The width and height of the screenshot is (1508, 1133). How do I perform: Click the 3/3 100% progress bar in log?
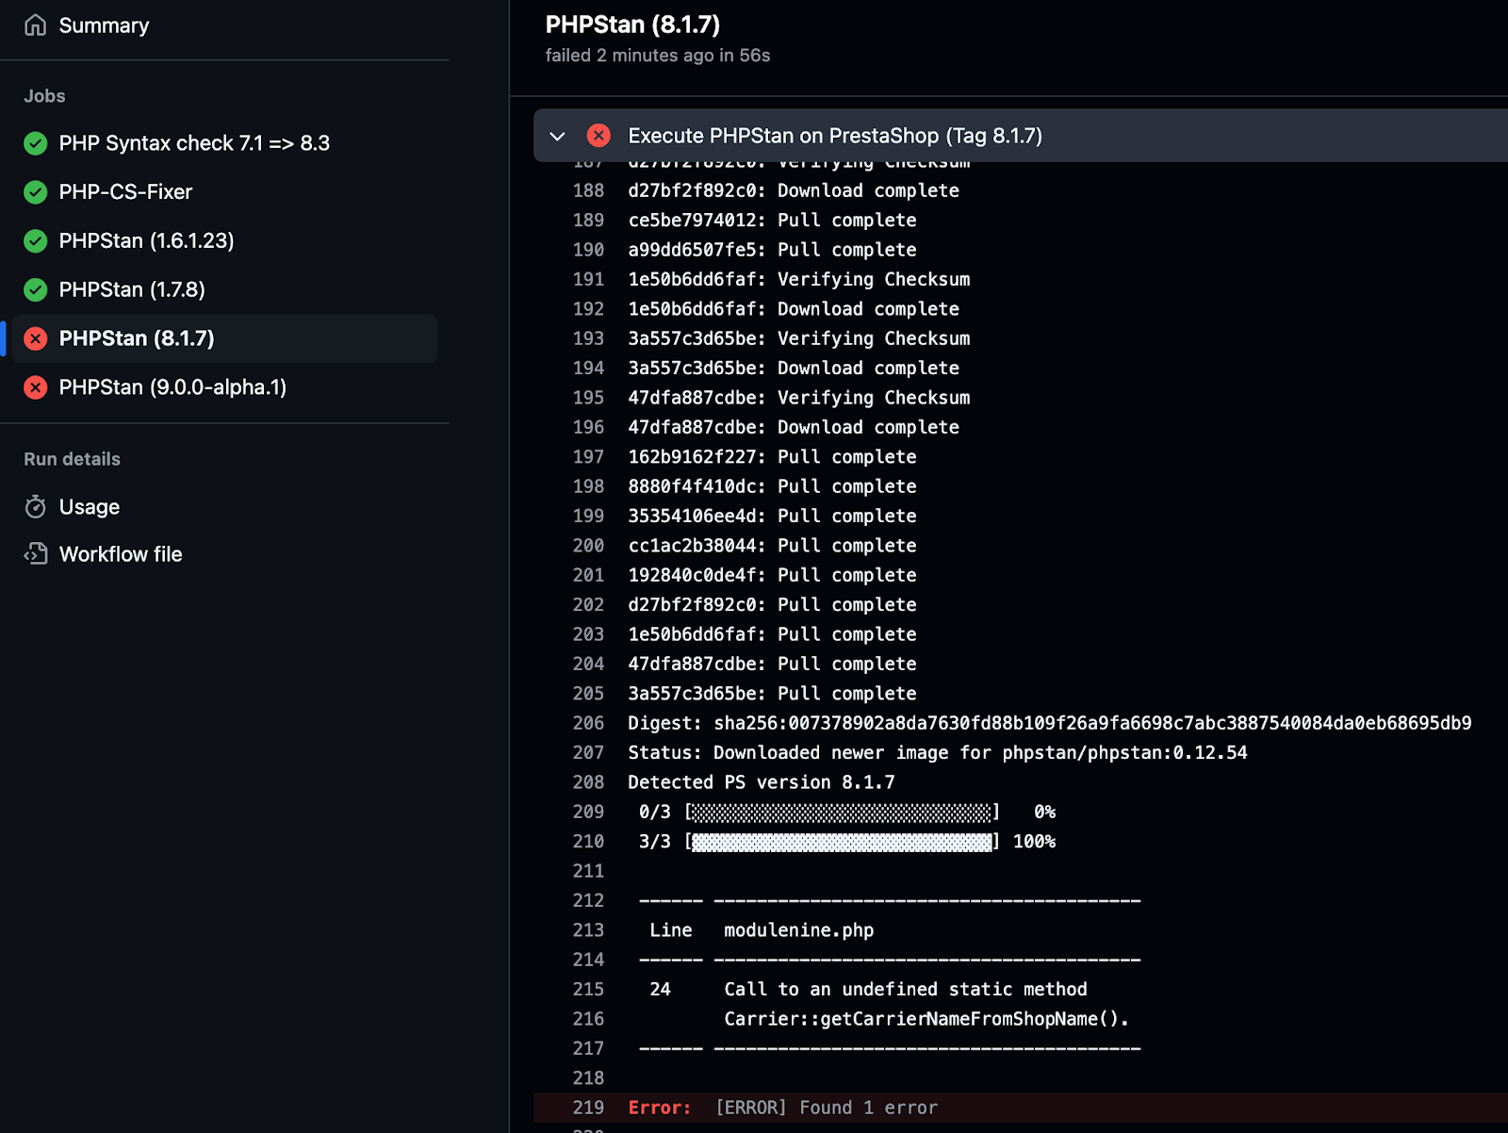coord(843,842)
